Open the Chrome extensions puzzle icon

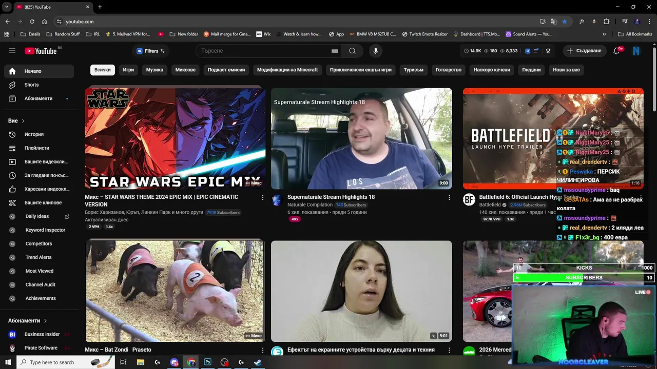(x=606, y=22)
